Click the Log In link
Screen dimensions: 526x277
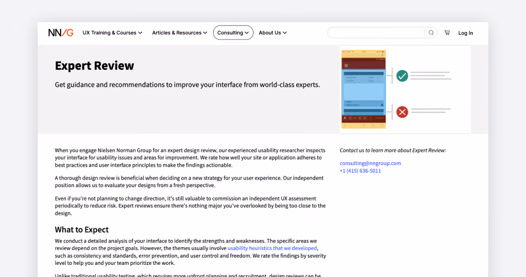(466, 33)
